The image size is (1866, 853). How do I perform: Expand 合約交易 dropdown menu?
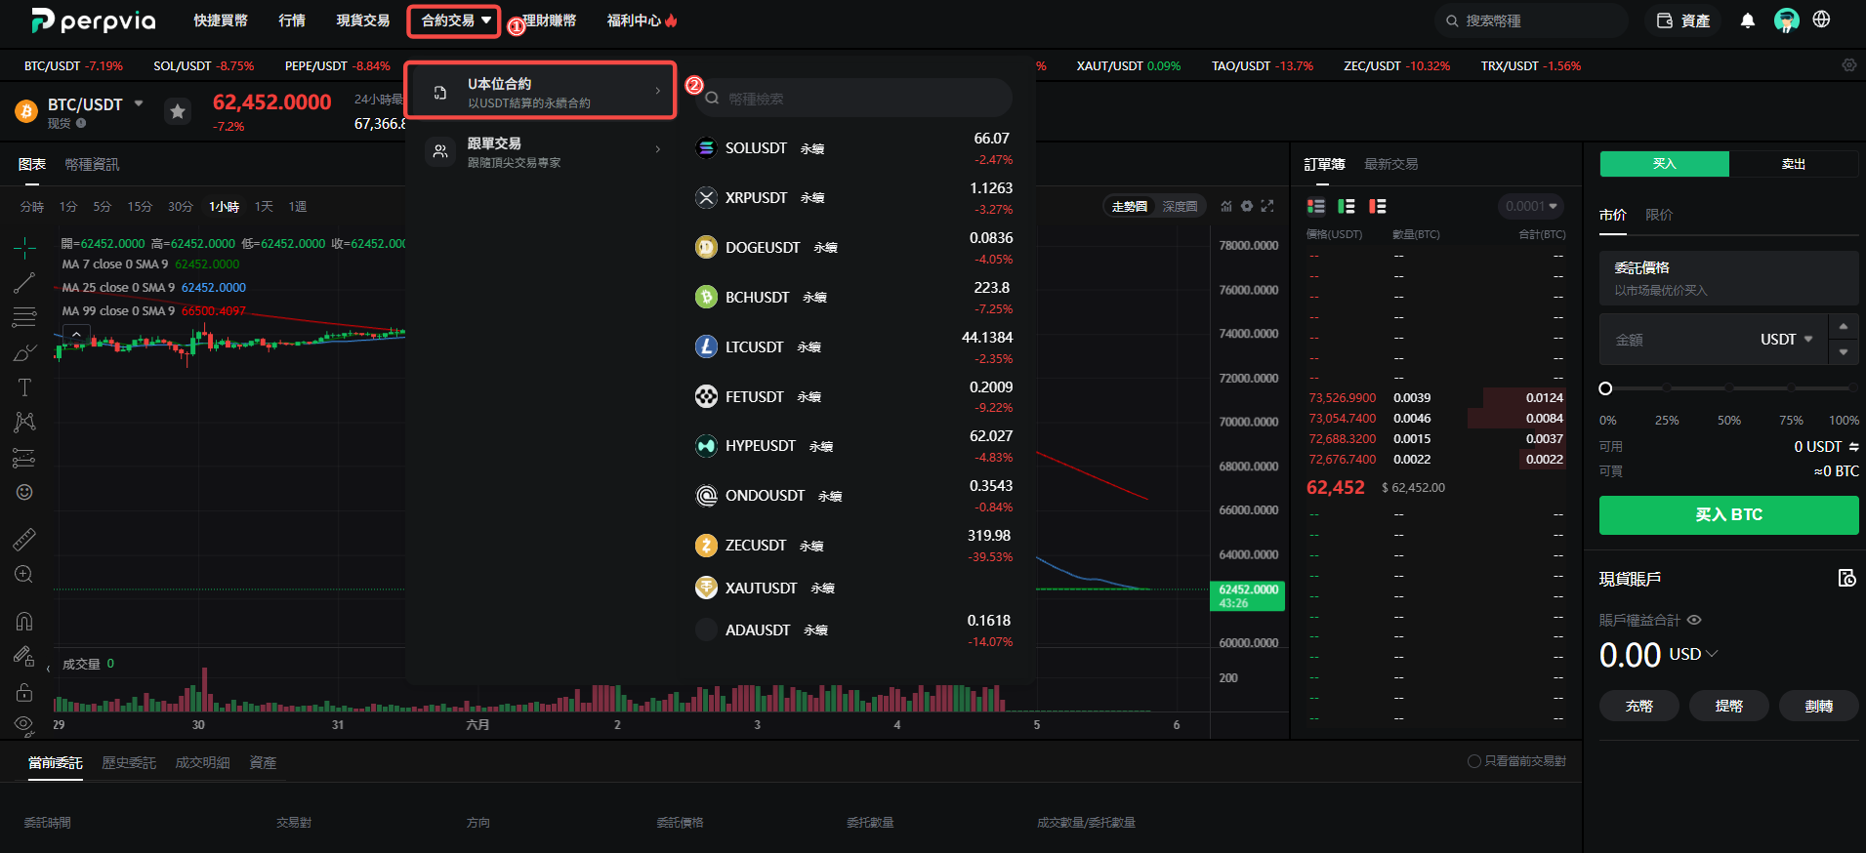point(454,20)
